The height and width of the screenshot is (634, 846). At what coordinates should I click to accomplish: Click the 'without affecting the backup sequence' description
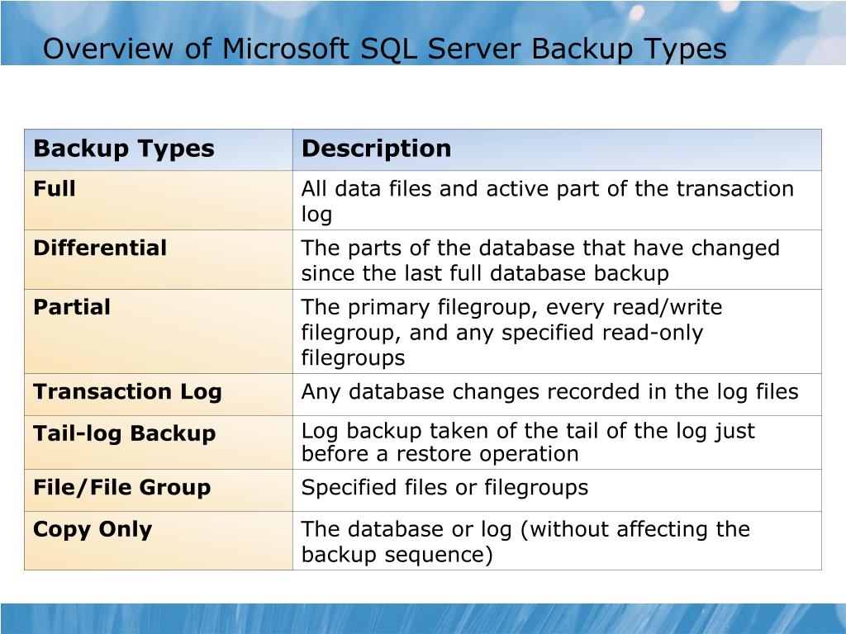tap(525, 542)
